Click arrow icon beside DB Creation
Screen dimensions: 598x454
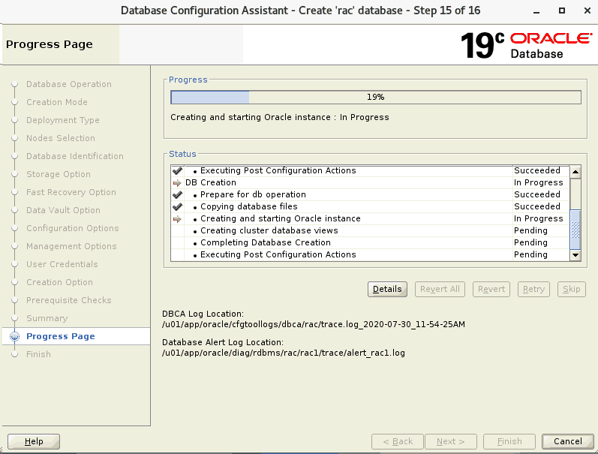point(177,183)
